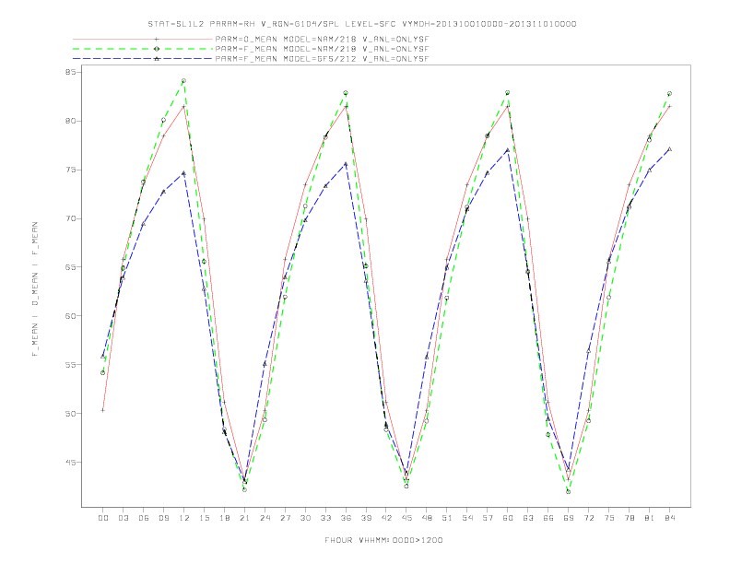Click the x-axis title FHOUR VHHMM:0000>1200
Screen dimensions: 730x564
[383, 540]
